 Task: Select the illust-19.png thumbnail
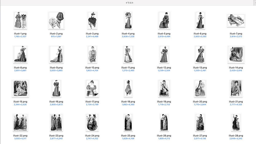click(164, 89)
